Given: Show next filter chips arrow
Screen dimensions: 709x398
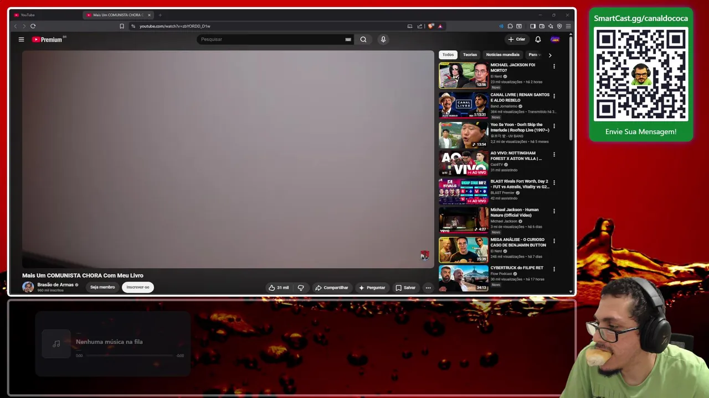Looking at the screenshot, I should click(549, 55).
